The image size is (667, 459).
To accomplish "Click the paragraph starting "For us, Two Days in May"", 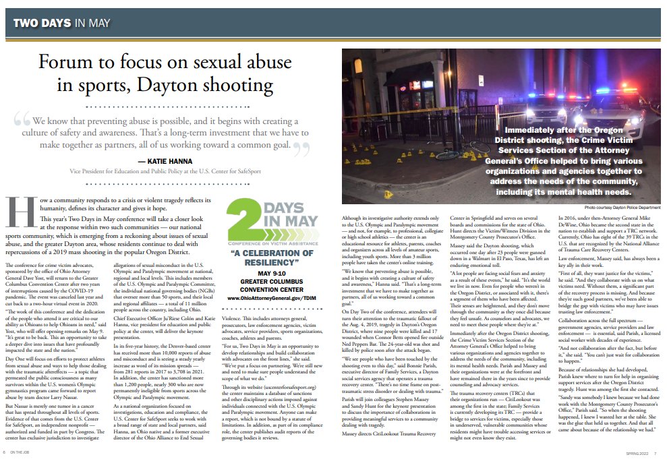I will point(272,362).
